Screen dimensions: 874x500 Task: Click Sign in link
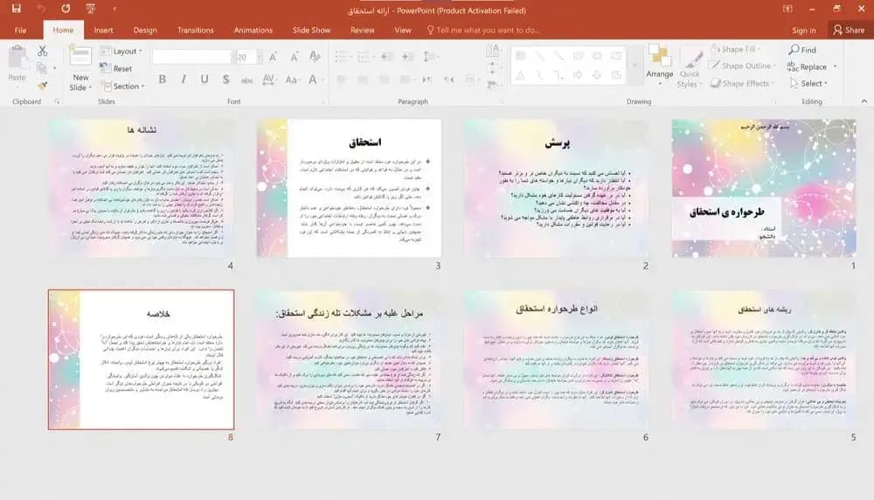(803, 30)
